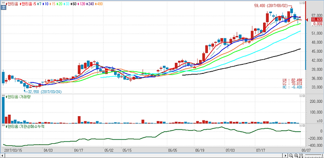
Task: Minimize the 기관순매수누적 pane
Action: 301,126
